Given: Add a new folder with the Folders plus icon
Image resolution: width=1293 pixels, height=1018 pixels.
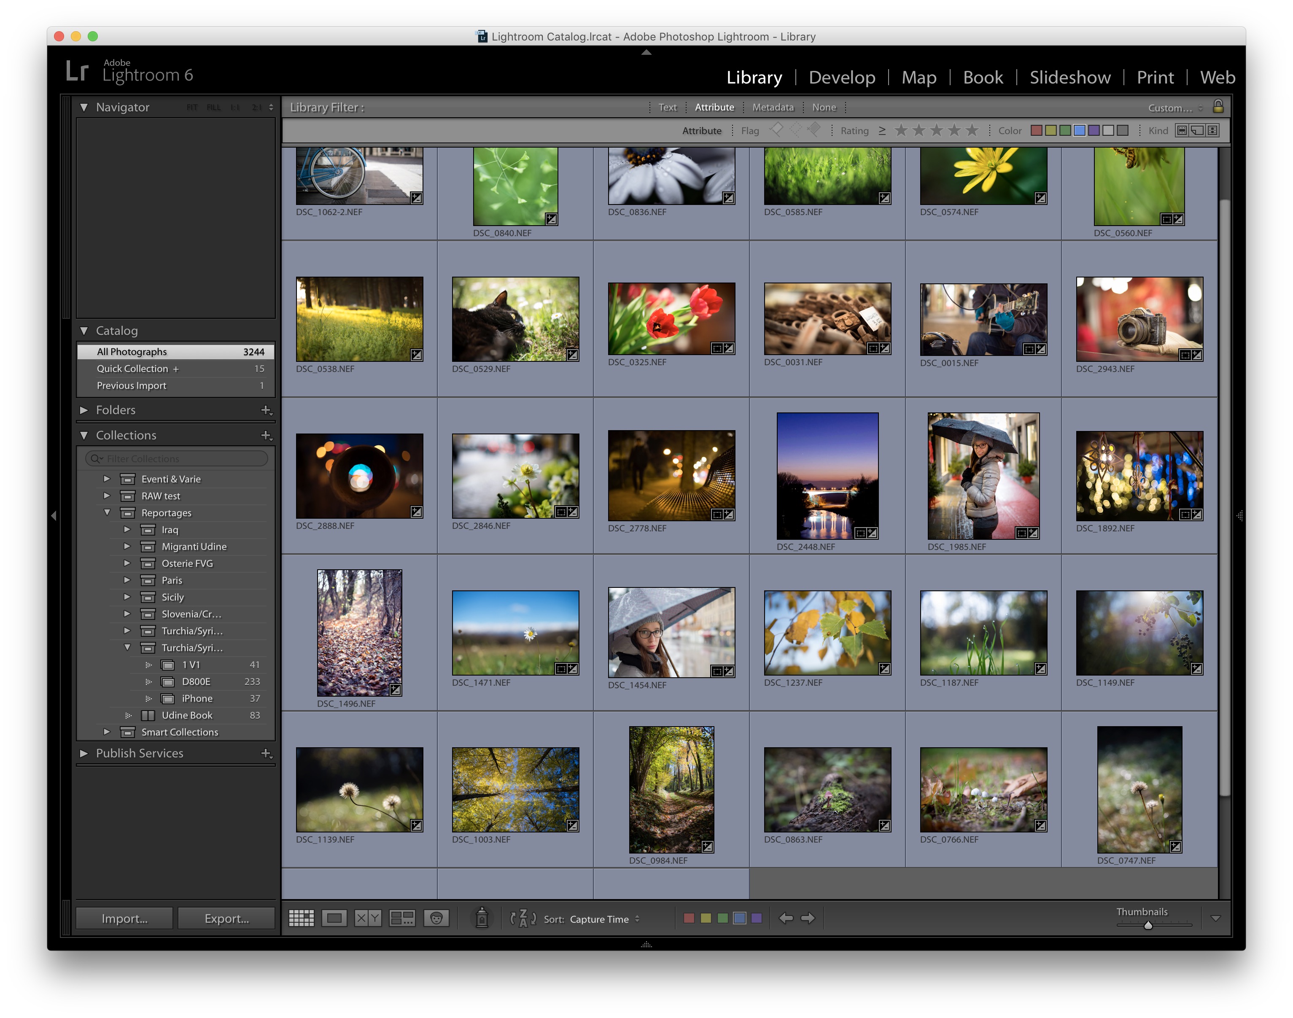Looking at the screenshot, I should click(267, 410).
